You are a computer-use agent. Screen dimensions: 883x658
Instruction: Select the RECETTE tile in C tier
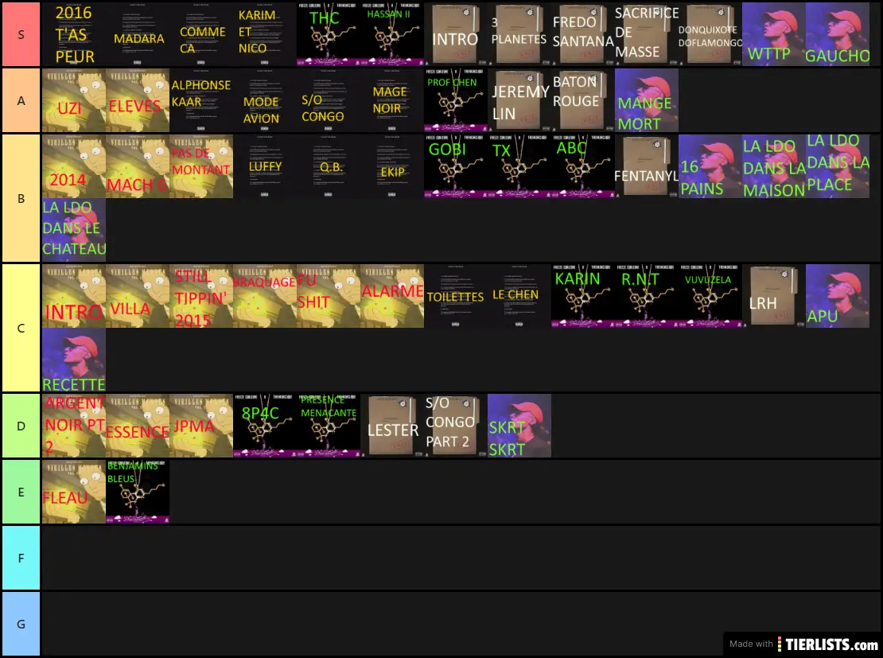point(74,360)
